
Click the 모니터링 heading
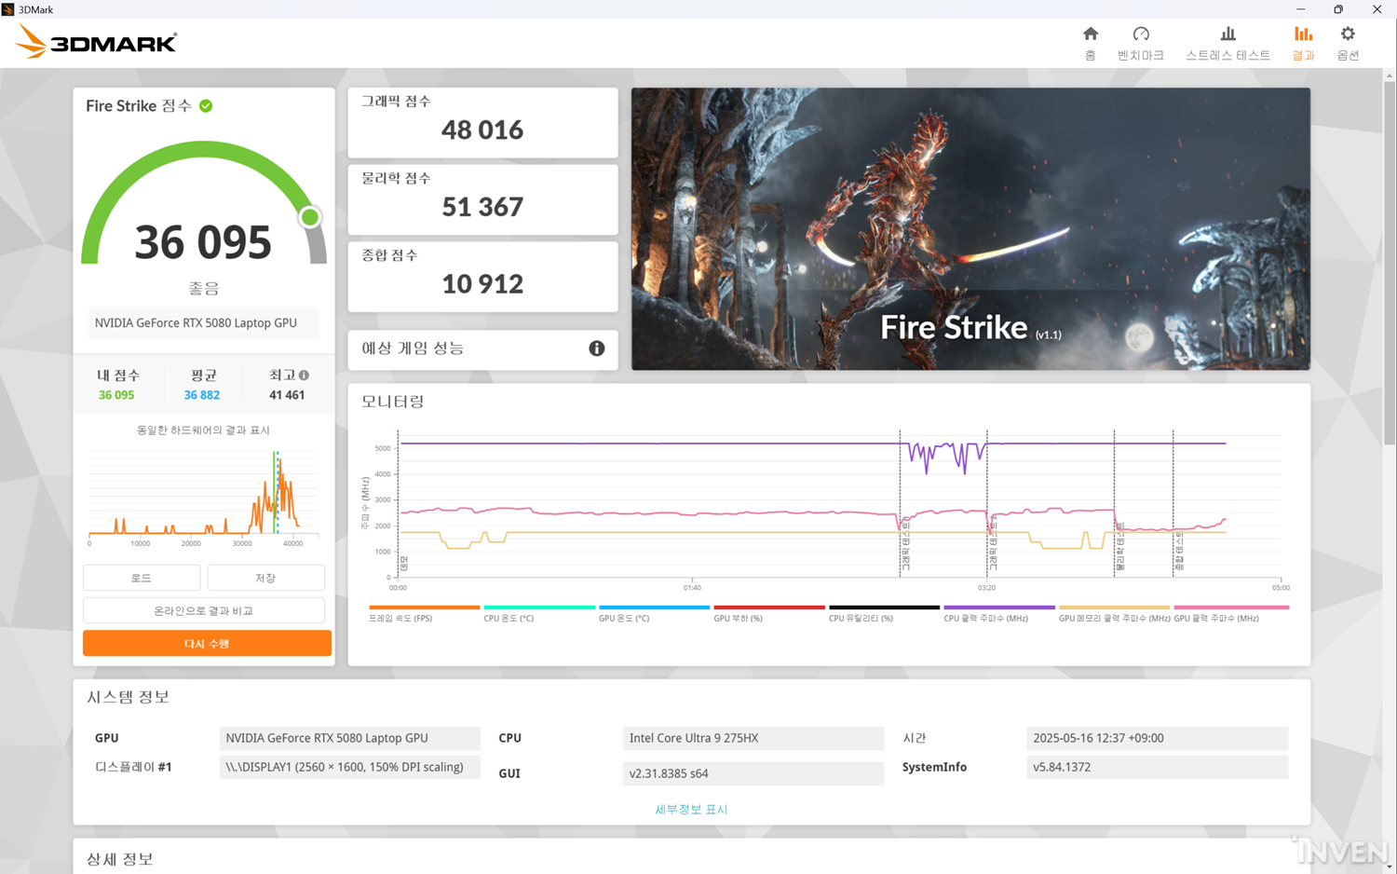[x=393, y=402]
